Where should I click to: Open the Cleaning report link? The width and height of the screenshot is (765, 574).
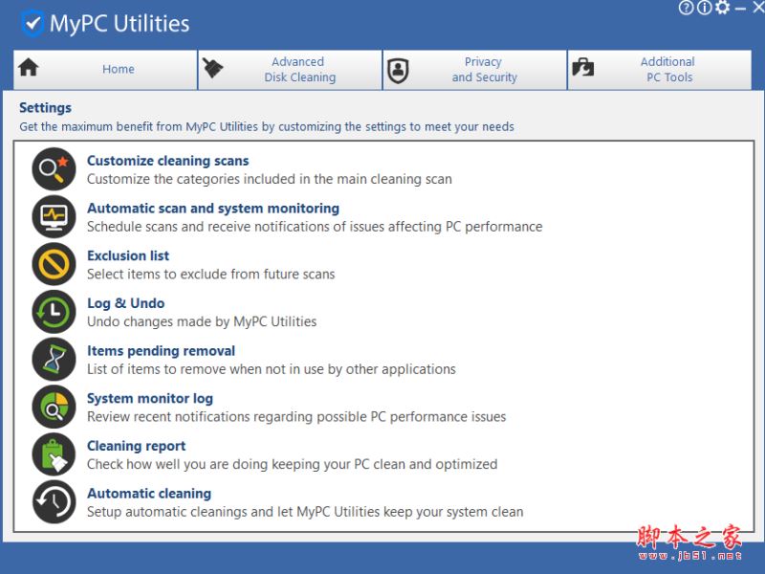pos(137,446)
